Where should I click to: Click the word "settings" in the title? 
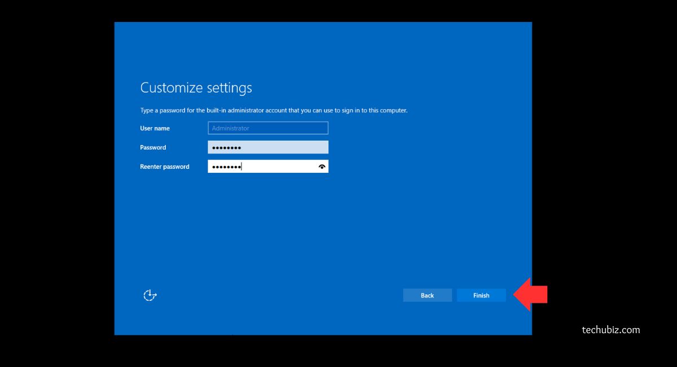[229, 88]
